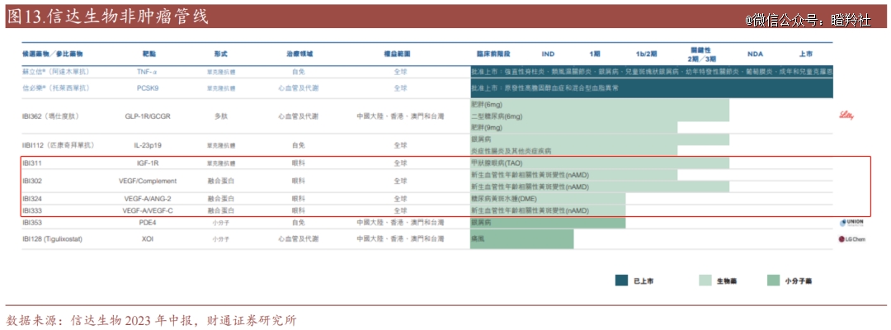Viewport: 891px width, 330px height.
Task: Click the 肥胖(6mg) indication bar
Action: 600,105
